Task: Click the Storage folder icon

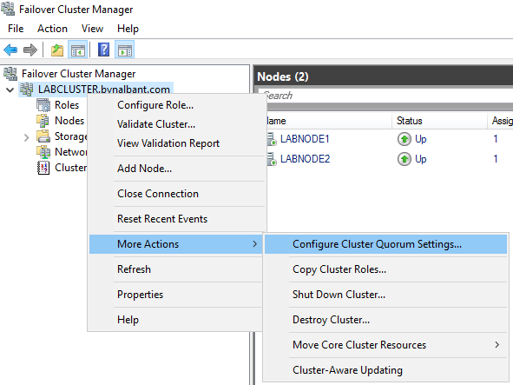Action: [43, 136]
